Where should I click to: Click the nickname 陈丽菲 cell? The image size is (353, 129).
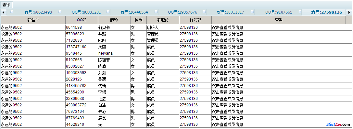[x=114, y=60]
